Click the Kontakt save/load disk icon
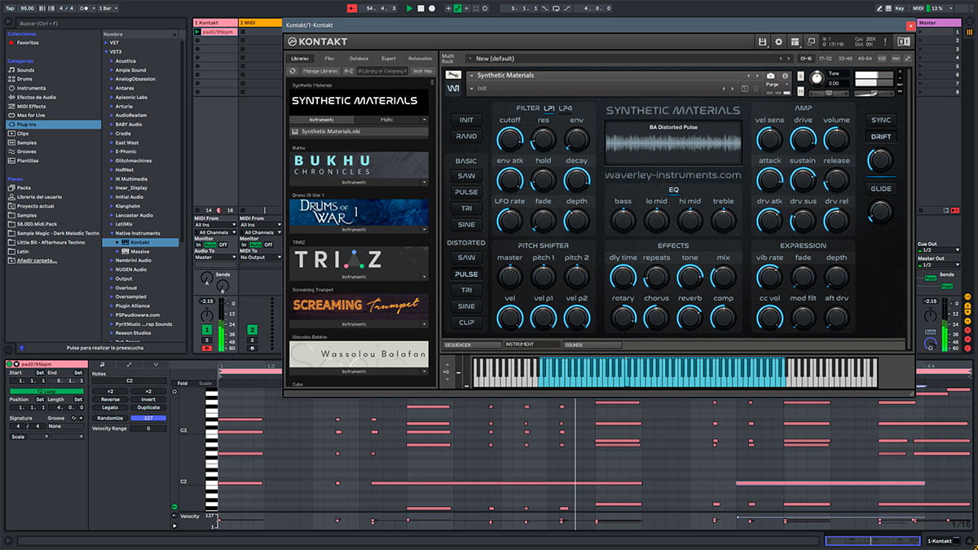This screenshot has height=550, width=978. point(762,42)
